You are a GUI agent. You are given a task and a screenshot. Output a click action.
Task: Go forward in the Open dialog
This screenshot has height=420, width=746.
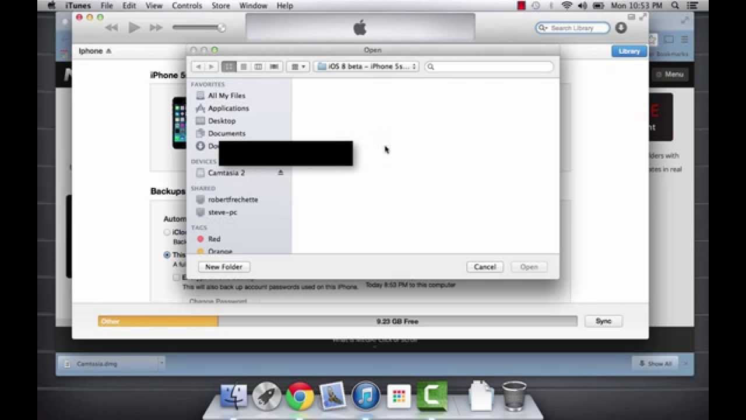click(x=211, y=66)
